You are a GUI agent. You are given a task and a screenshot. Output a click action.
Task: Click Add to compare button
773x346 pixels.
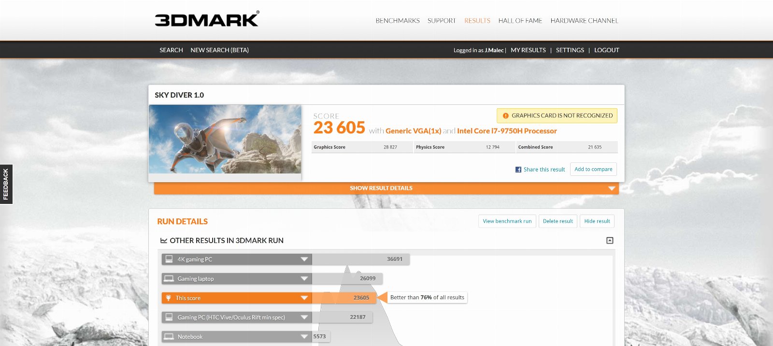coord(593,169)
